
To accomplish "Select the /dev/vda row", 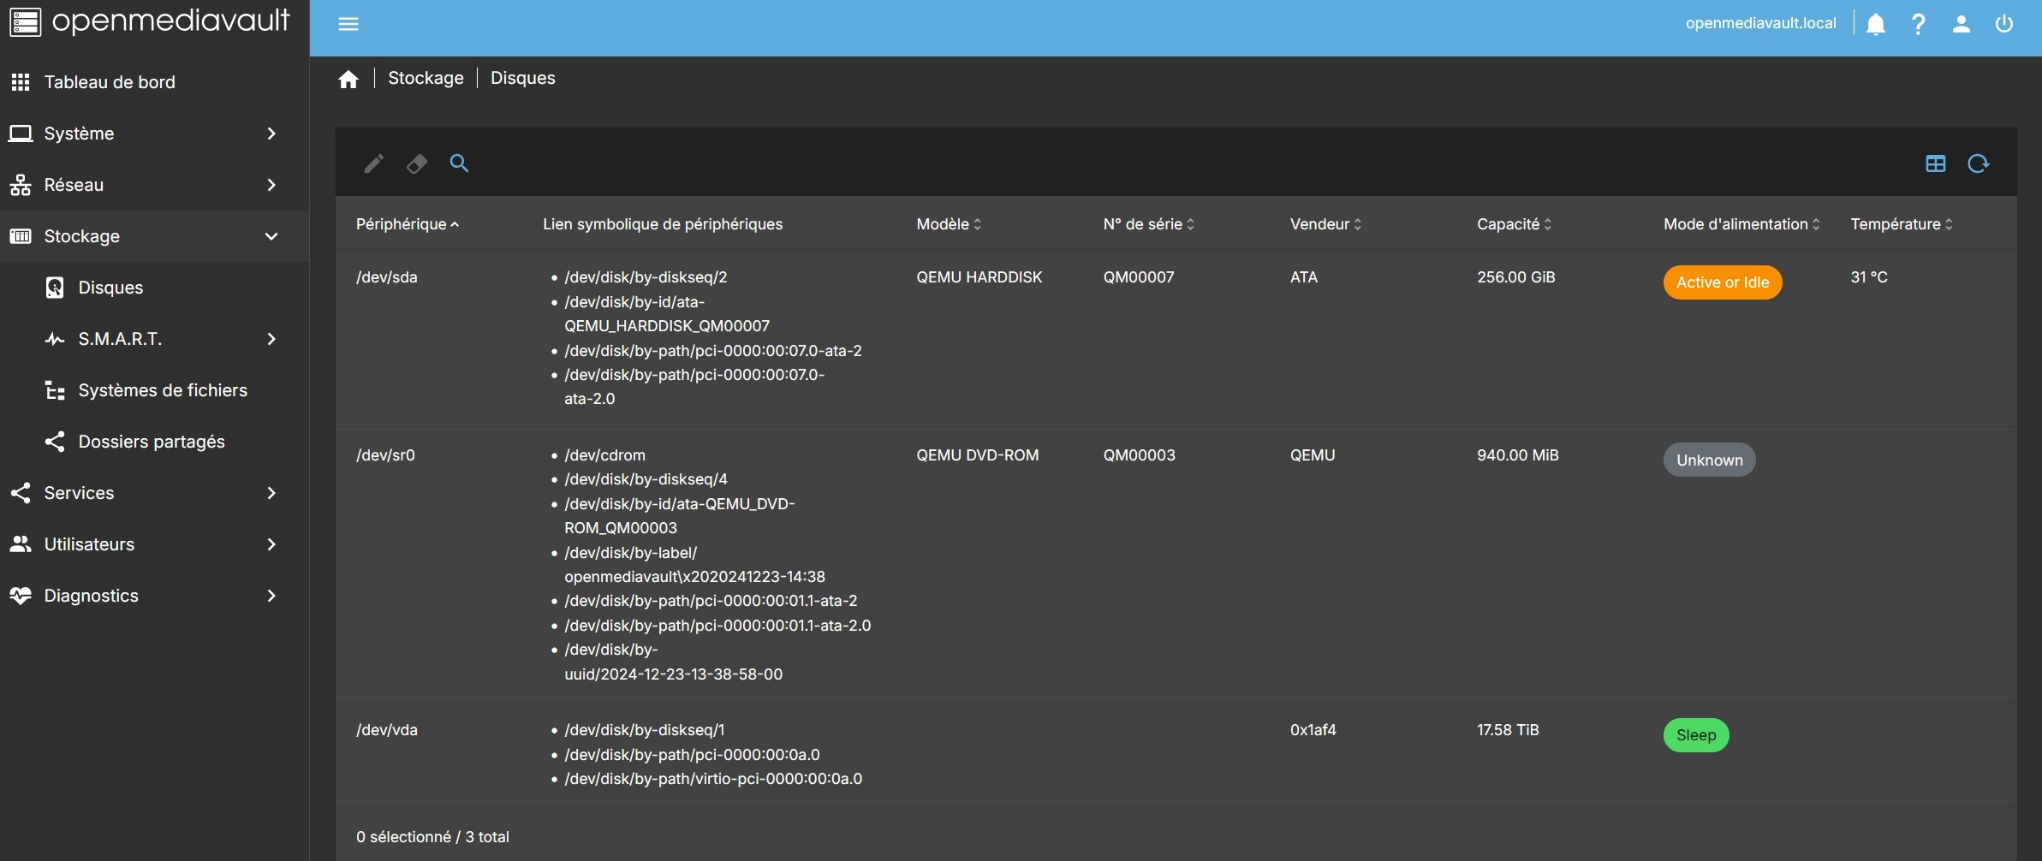I will tap(1176, 755).
